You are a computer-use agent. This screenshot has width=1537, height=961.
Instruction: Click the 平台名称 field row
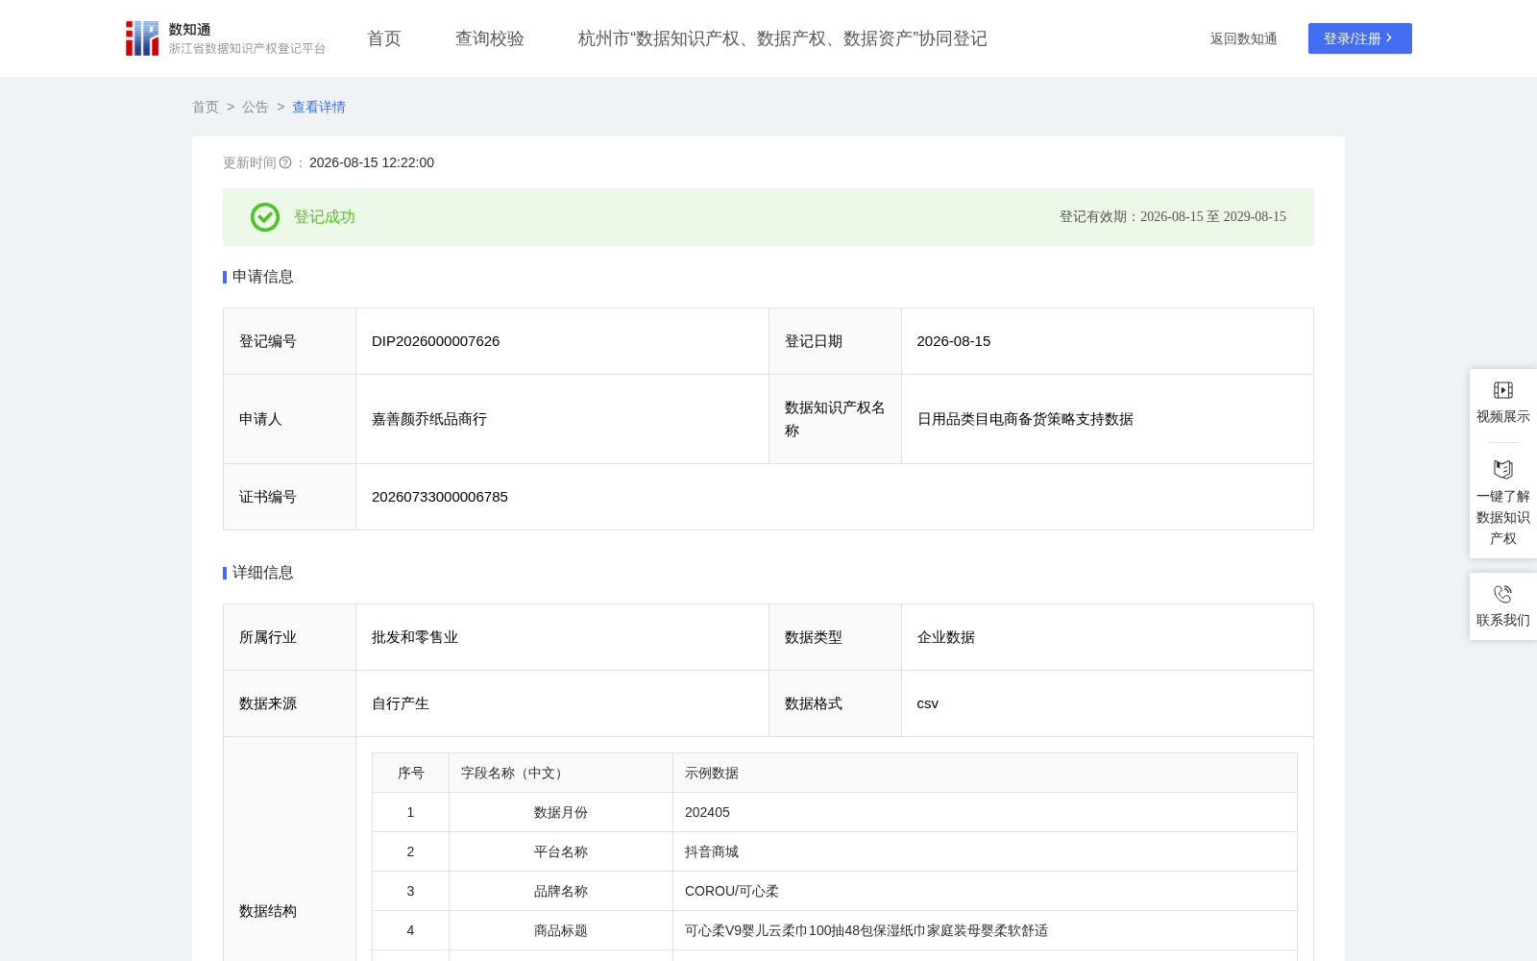[835, 851]
